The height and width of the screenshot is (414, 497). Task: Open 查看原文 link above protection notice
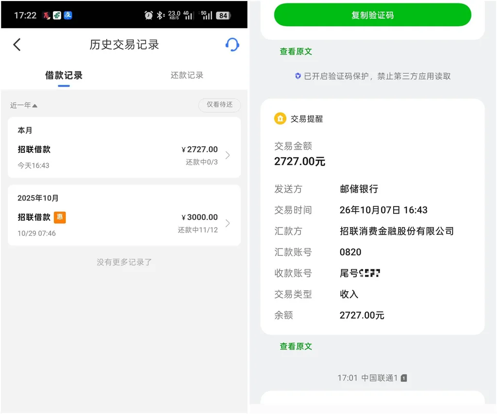coord(296,51)
